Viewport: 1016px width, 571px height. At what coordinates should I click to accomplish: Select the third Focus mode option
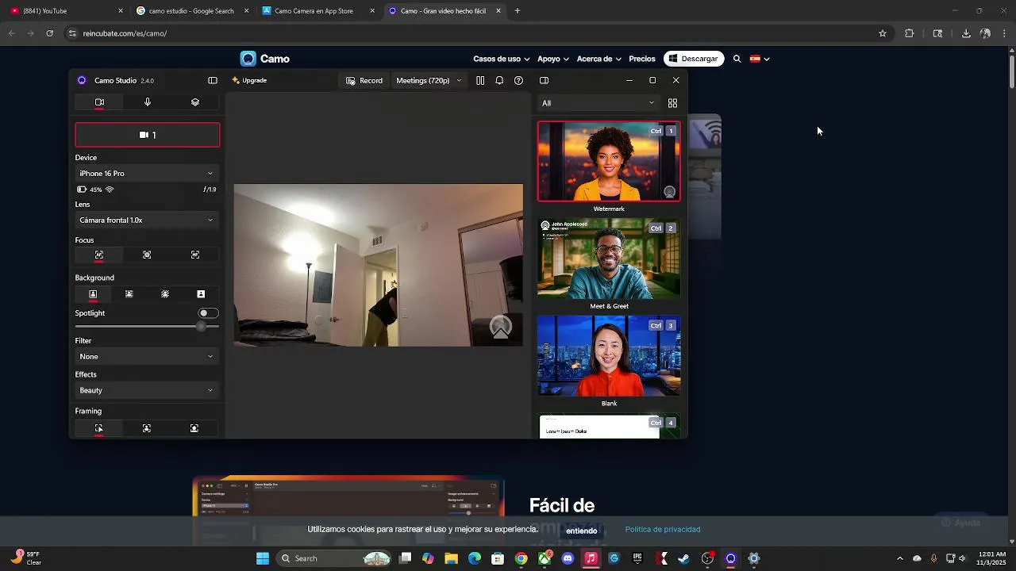click(x=195, y=255)
